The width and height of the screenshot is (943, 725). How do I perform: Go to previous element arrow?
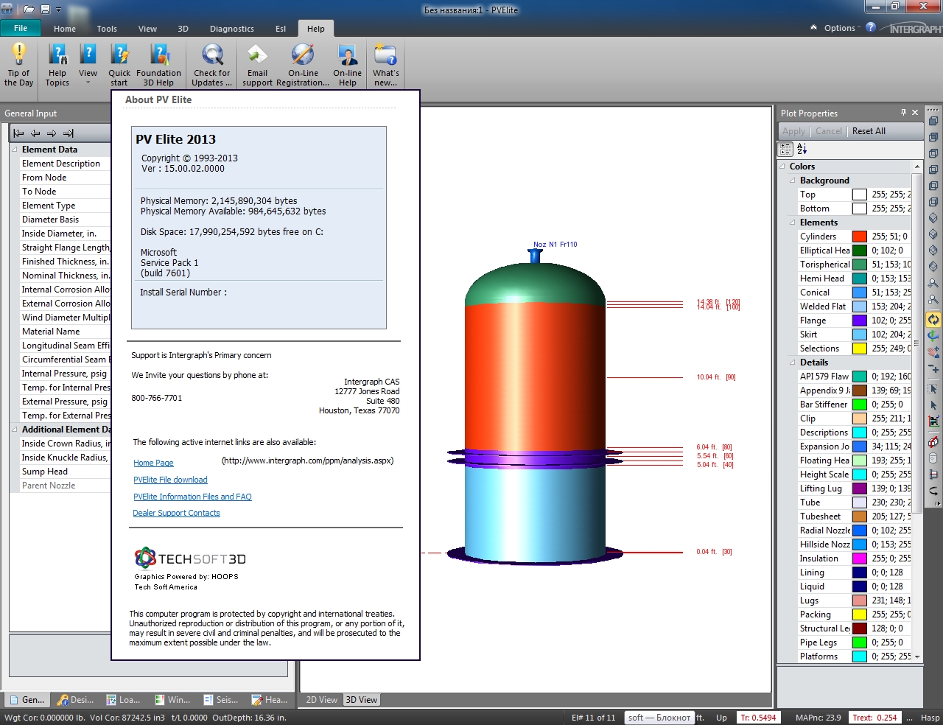pyautogui.click(x=35, y=133)
